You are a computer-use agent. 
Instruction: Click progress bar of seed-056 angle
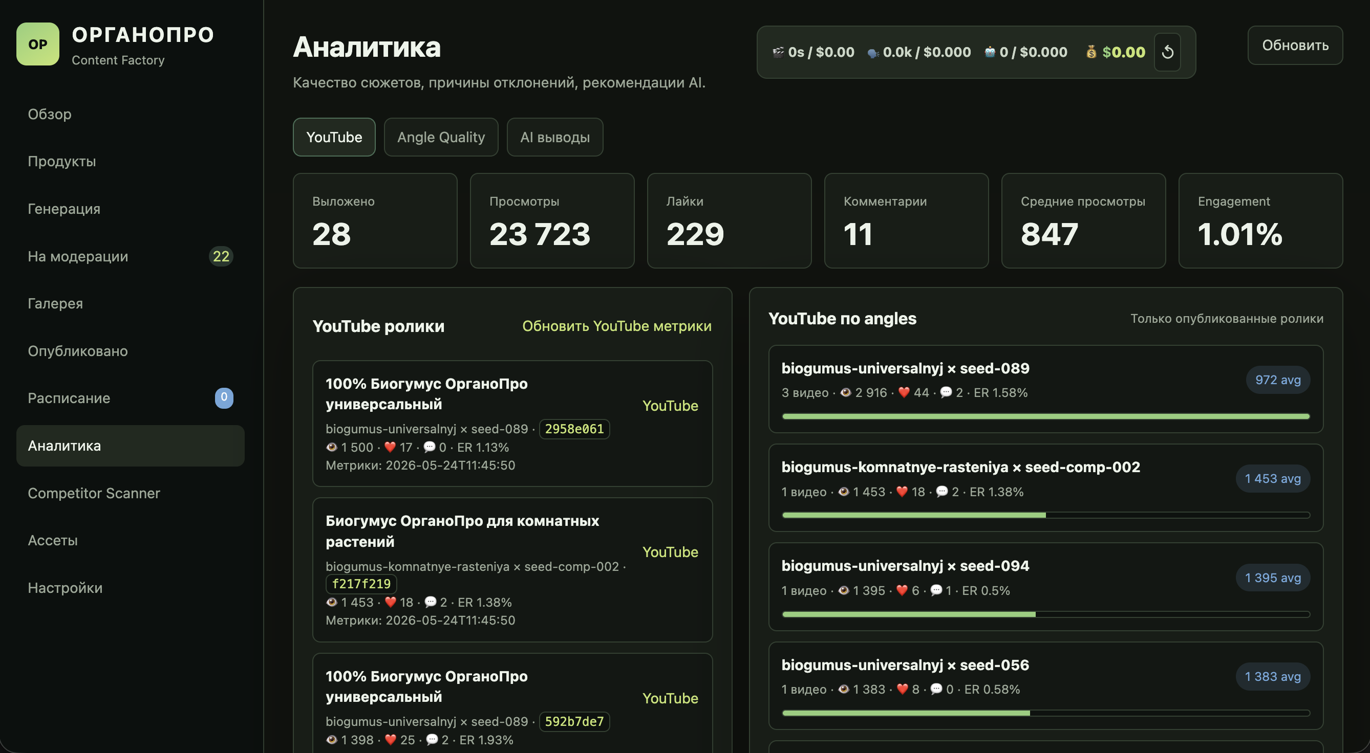click(1045, 713)
